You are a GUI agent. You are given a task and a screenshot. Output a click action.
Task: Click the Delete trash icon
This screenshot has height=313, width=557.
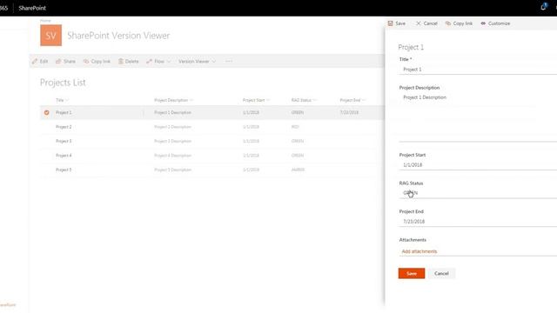pos(121,62)
